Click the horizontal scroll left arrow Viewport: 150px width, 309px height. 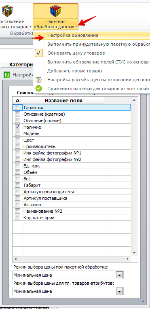coord(16,259)
